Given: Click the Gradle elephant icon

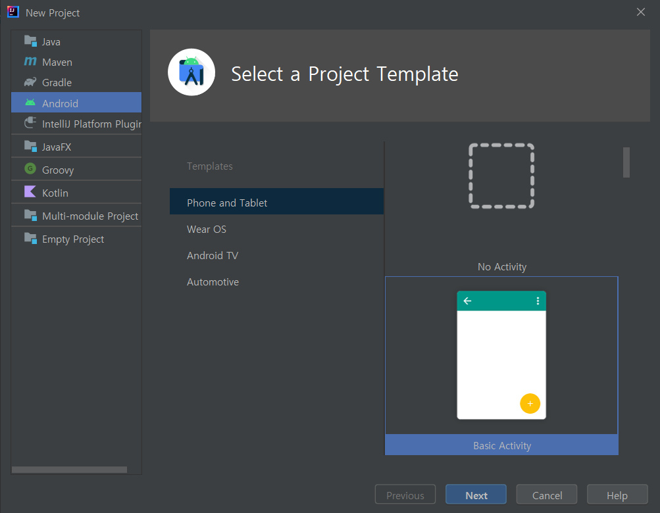Looking at the screenshot, I should pos(30,82).
